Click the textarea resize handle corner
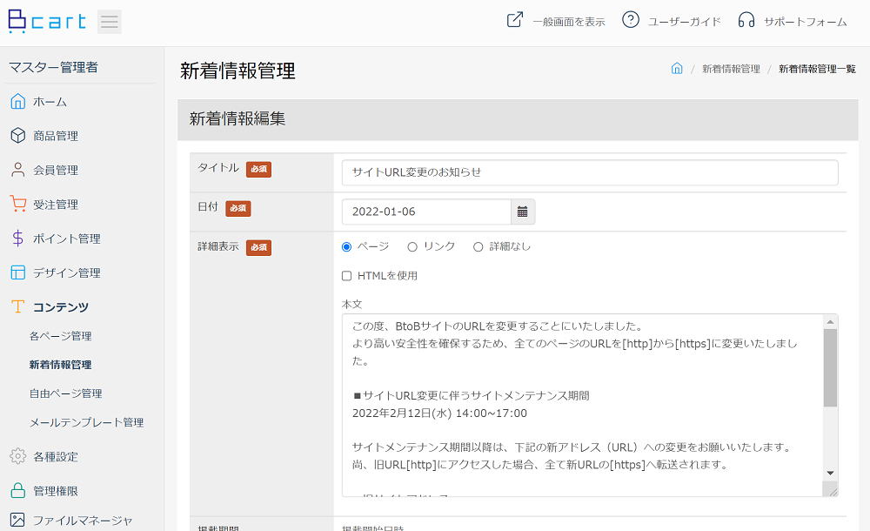The width and height of the screenshot is (870, 531). (x=833, y=491)
